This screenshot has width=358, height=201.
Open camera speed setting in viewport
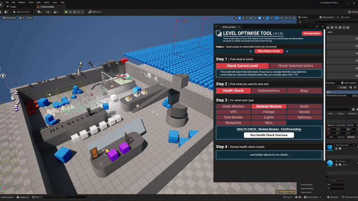288,18
